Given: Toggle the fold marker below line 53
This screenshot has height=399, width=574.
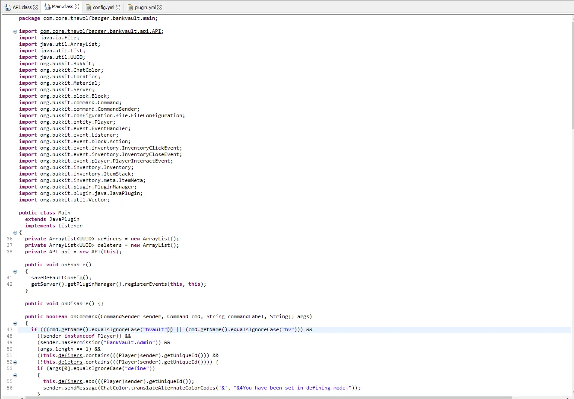Looking at the screenshot, I should click(15, 375).
